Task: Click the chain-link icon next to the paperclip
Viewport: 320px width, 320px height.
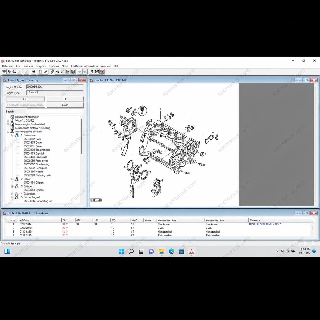Action: [58, 72]
